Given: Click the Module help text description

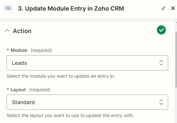Looking at the screenshot, I should pos(61,76).
